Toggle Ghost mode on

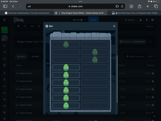click(x=136, y=56)
